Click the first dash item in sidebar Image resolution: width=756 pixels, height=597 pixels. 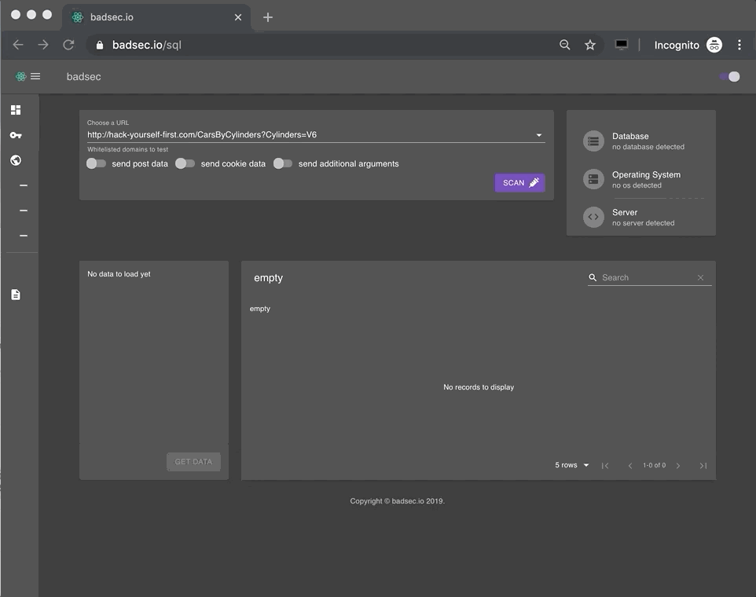coord(23,185)
